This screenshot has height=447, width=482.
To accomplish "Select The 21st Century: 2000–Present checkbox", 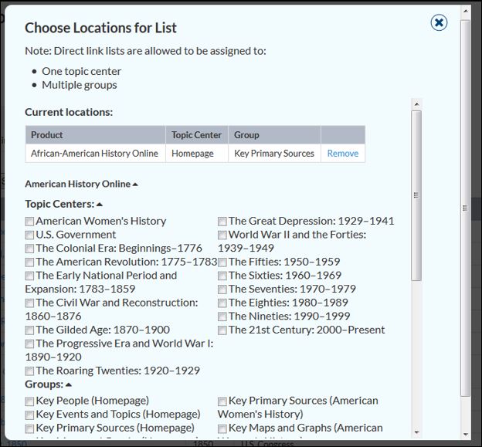I will (x=222, y=330).
